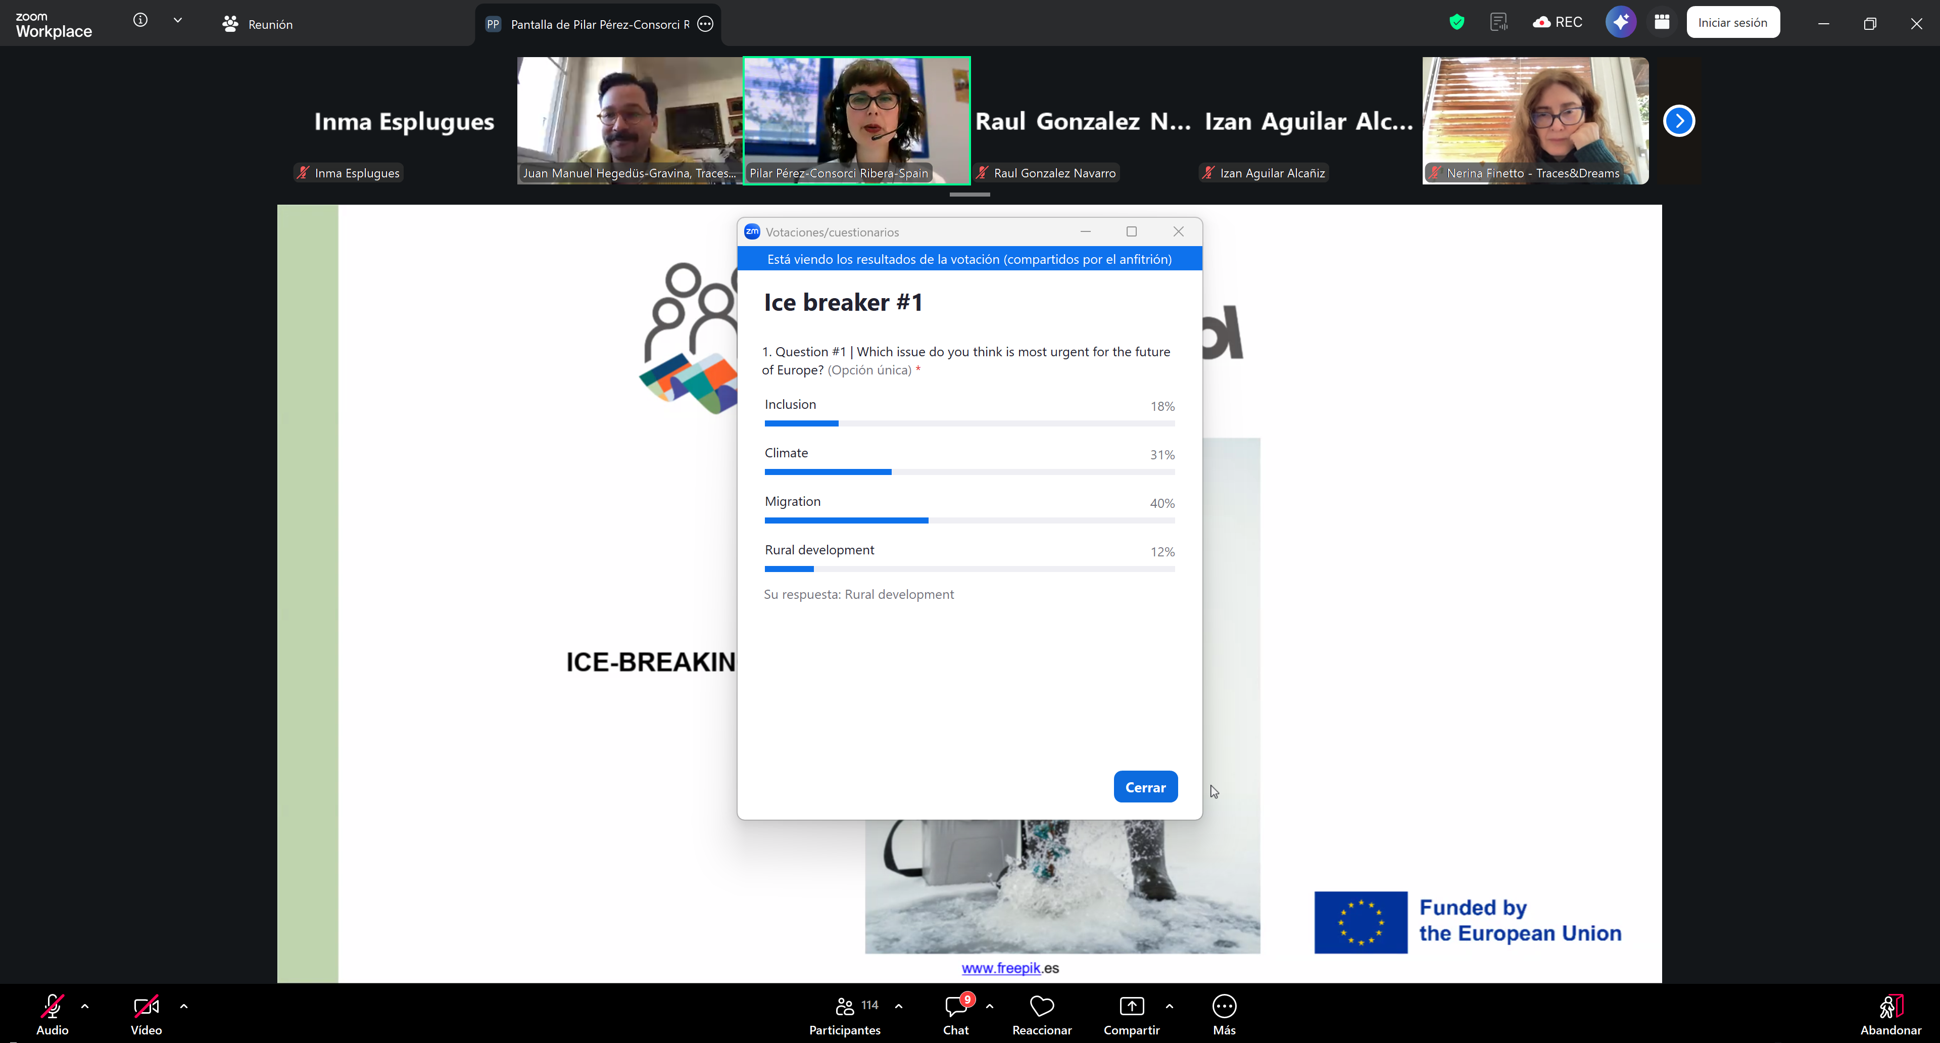
Task: Expand the chevron beside the info icon
Action: (178, 20)
